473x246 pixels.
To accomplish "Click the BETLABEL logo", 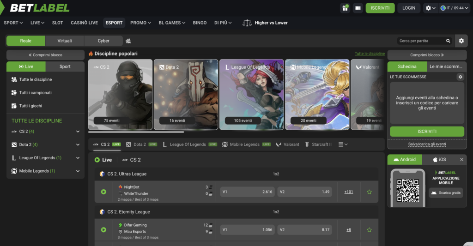I will point(40,8).
